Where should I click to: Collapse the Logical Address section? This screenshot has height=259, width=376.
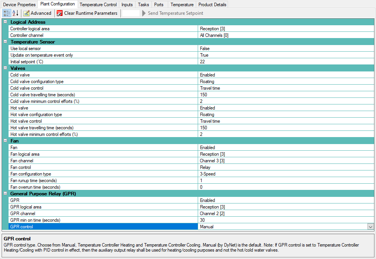pos(5,22)
